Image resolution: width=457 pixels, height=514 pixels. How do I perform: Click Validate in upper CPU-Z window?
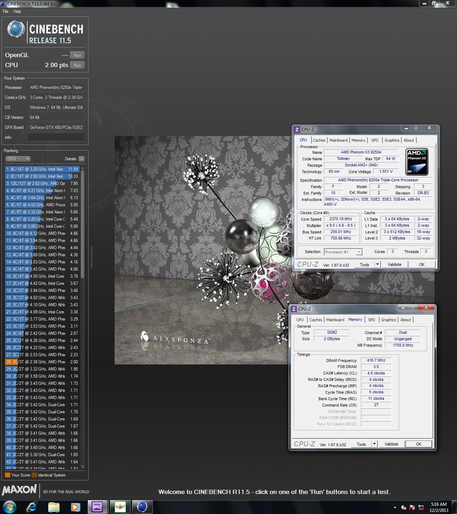[395, 264]
